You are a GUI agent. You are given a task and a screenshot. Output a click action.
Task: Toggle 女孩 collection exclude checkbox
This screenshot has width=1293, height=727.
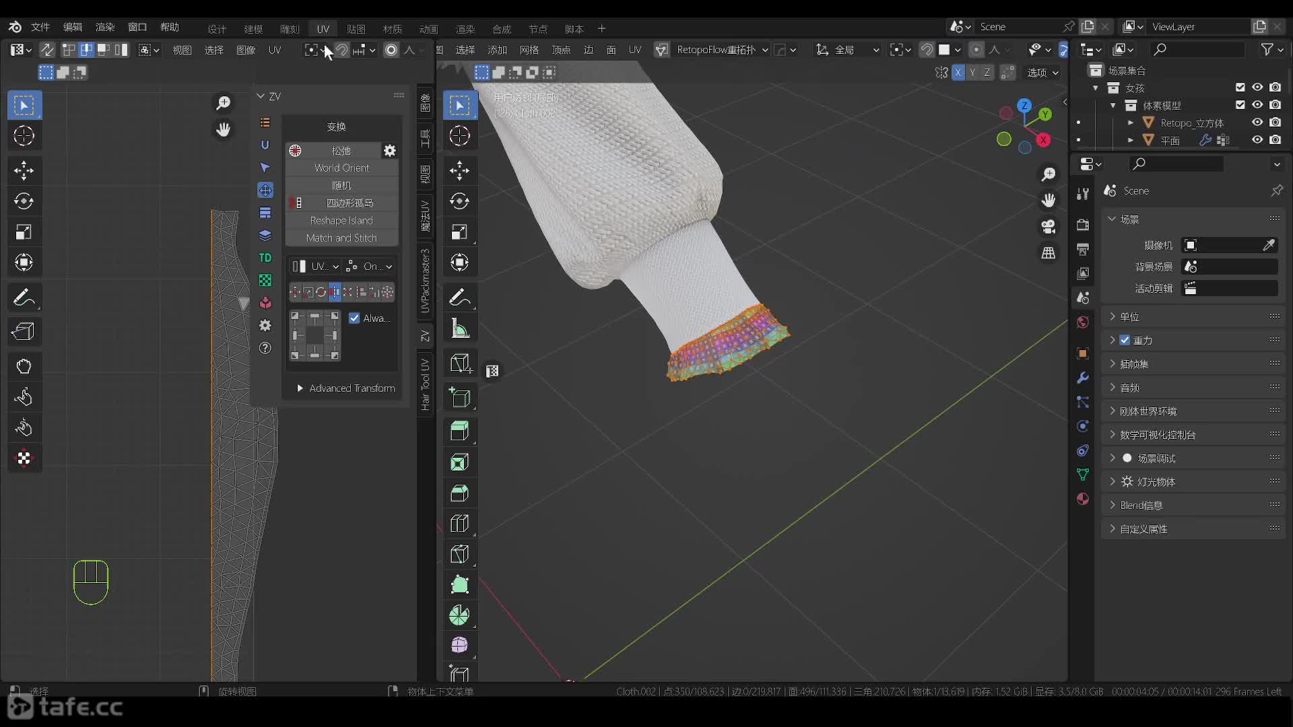(1240, 88)
